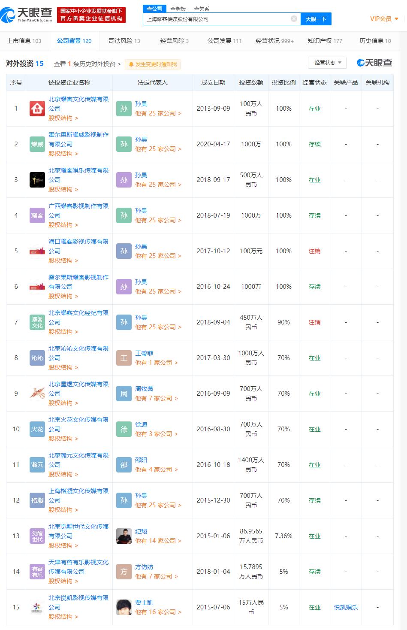Open the 公司发展 tab
This screenshot has height=630, width=407.
pyautogui.click(x=224, y=41)
